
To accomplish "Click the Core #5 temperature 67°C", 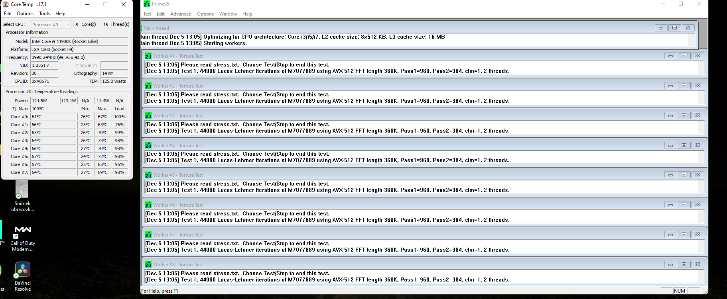I will click(53, 156).
